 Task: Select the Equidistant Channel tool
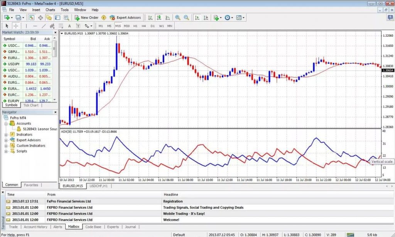tap(52, 26)
